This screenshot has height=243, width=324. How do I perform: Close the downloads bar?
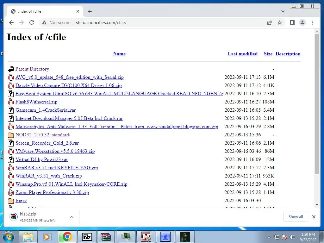[x=314, y=216]
